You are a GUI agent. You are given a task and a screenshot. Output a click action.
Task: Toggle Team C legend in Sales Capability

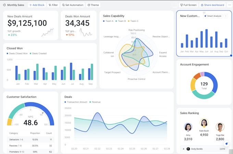pyautogui.click(x=133, y=21)
